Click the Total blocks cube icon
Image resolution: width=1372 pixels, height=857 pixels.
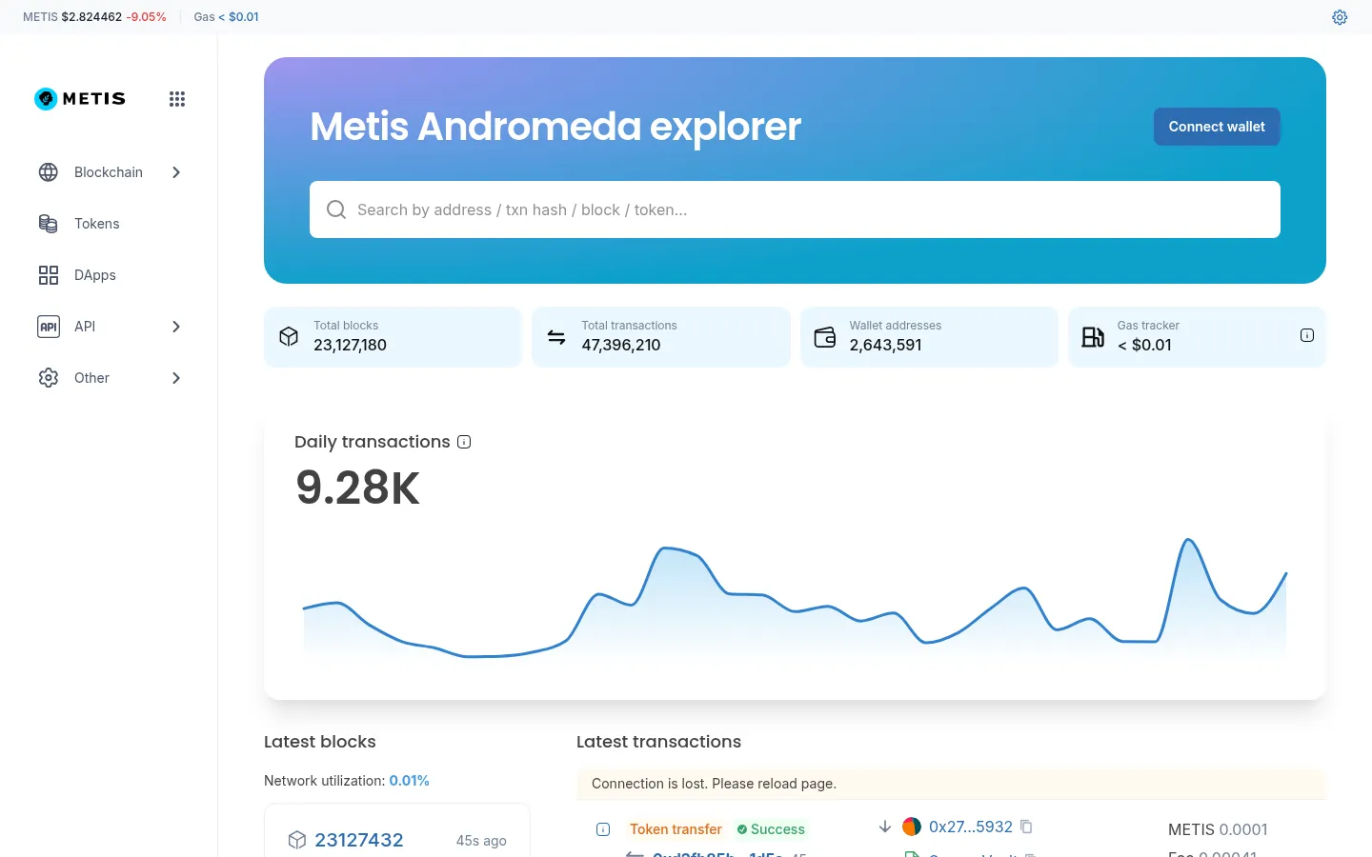click(x=289, y=336)
